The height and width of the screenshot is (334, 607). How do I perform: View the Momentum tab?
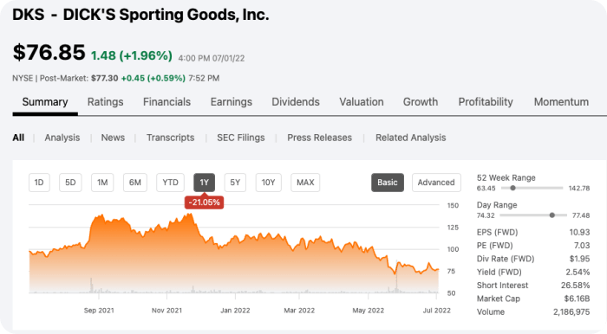point(561,102)
